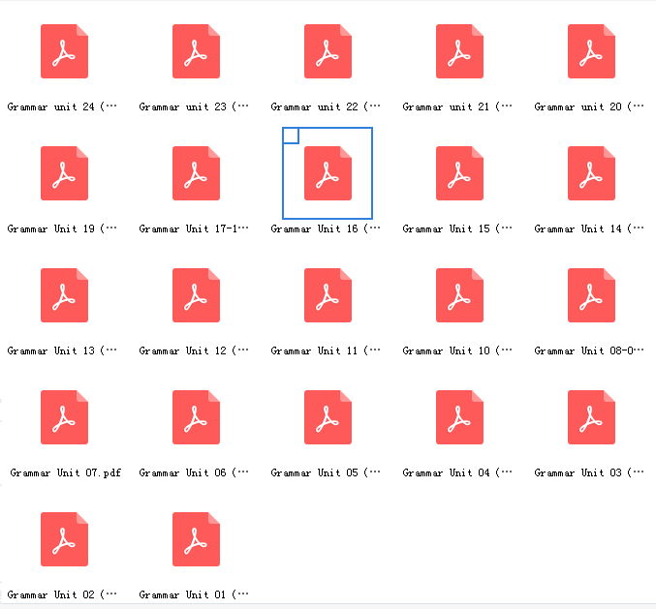
Task: Select the Grammar Unit 11 PDF icon
Action: pyautogui.click(x=328, y=295)
